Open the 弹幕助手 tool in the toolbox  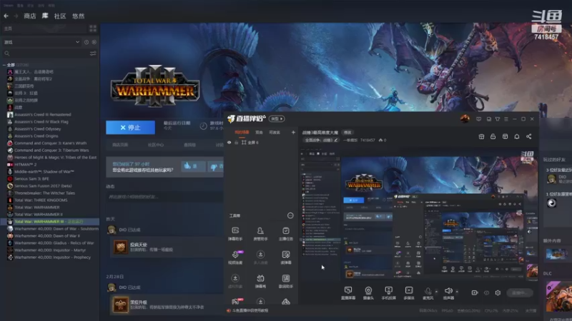tap(235, 233)
